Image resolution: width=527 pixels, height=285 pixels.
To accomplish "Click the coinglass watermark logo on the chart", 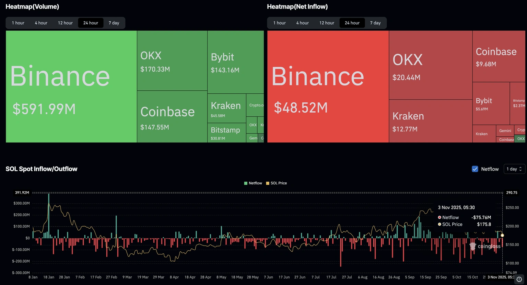I will coord(485,246).
